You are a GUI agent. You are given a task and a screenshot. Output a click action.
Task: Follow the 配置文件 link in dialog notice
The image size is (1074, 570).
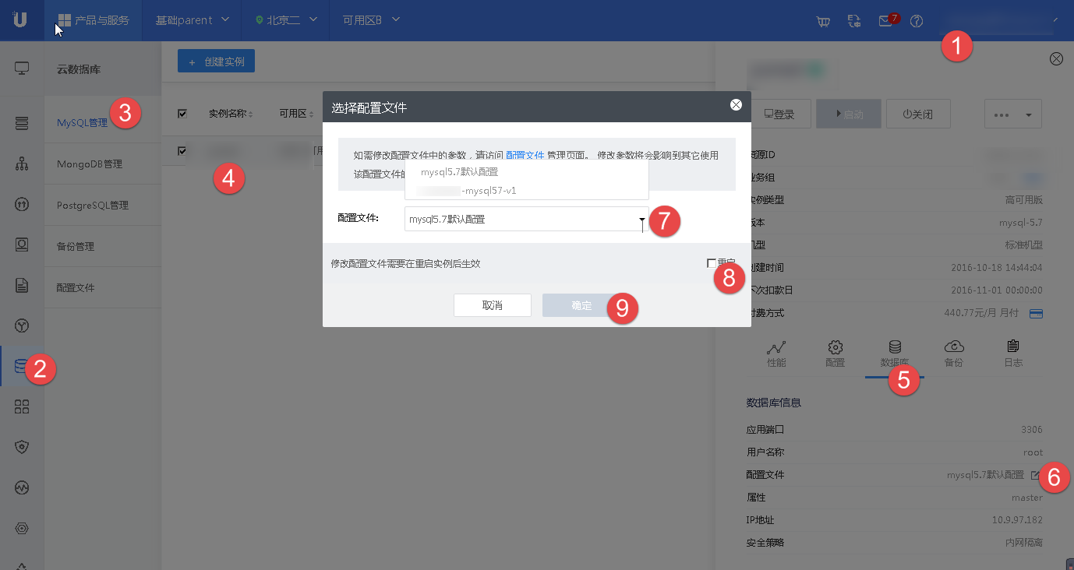(x=525, y=155)
